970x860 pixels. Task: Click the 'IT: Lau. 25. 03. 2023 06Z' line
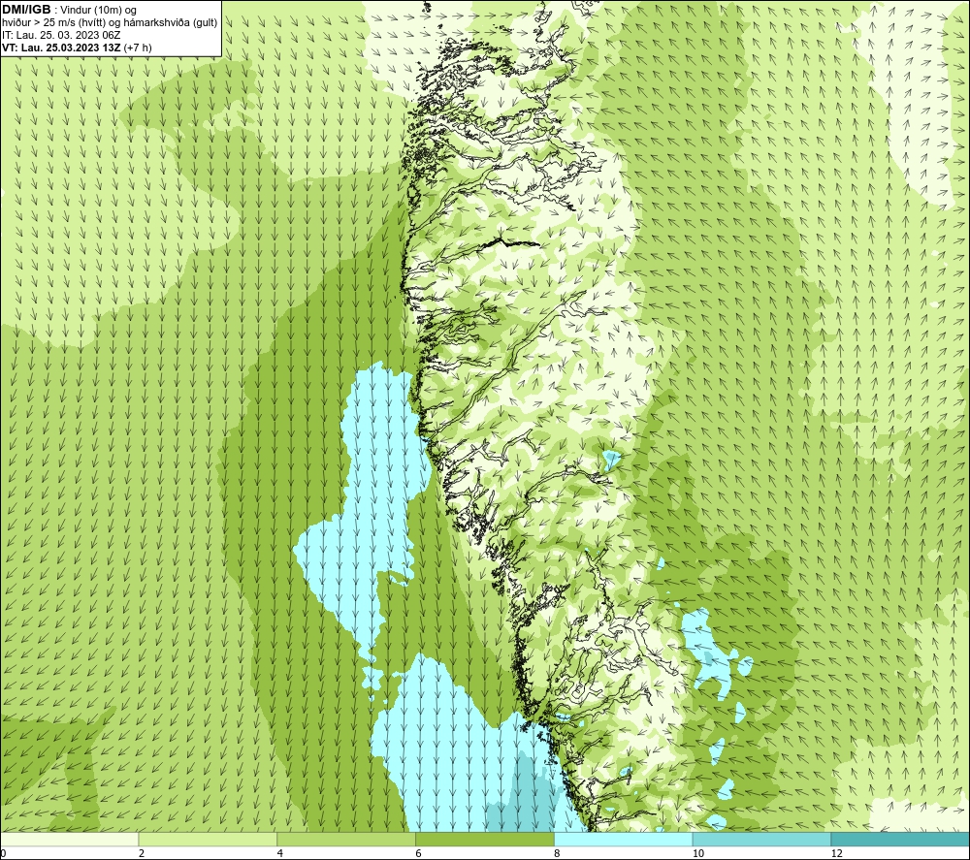click(61, 35)
